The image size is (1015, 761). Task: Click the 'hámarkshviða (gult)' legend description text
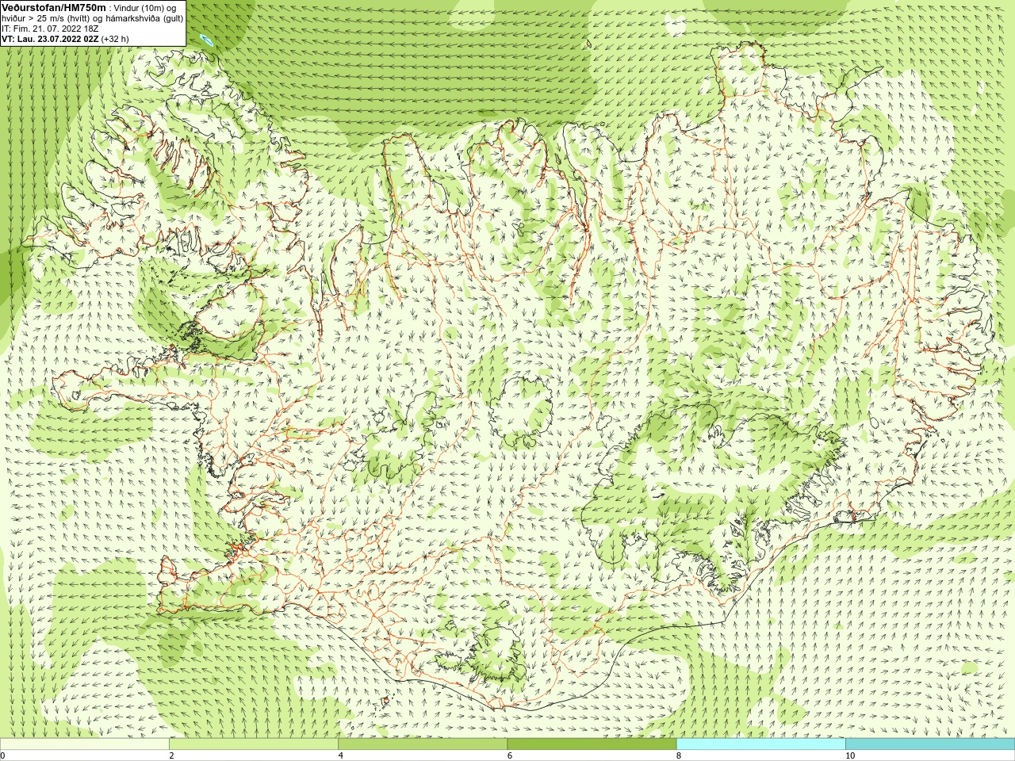(x=144, y=17)
